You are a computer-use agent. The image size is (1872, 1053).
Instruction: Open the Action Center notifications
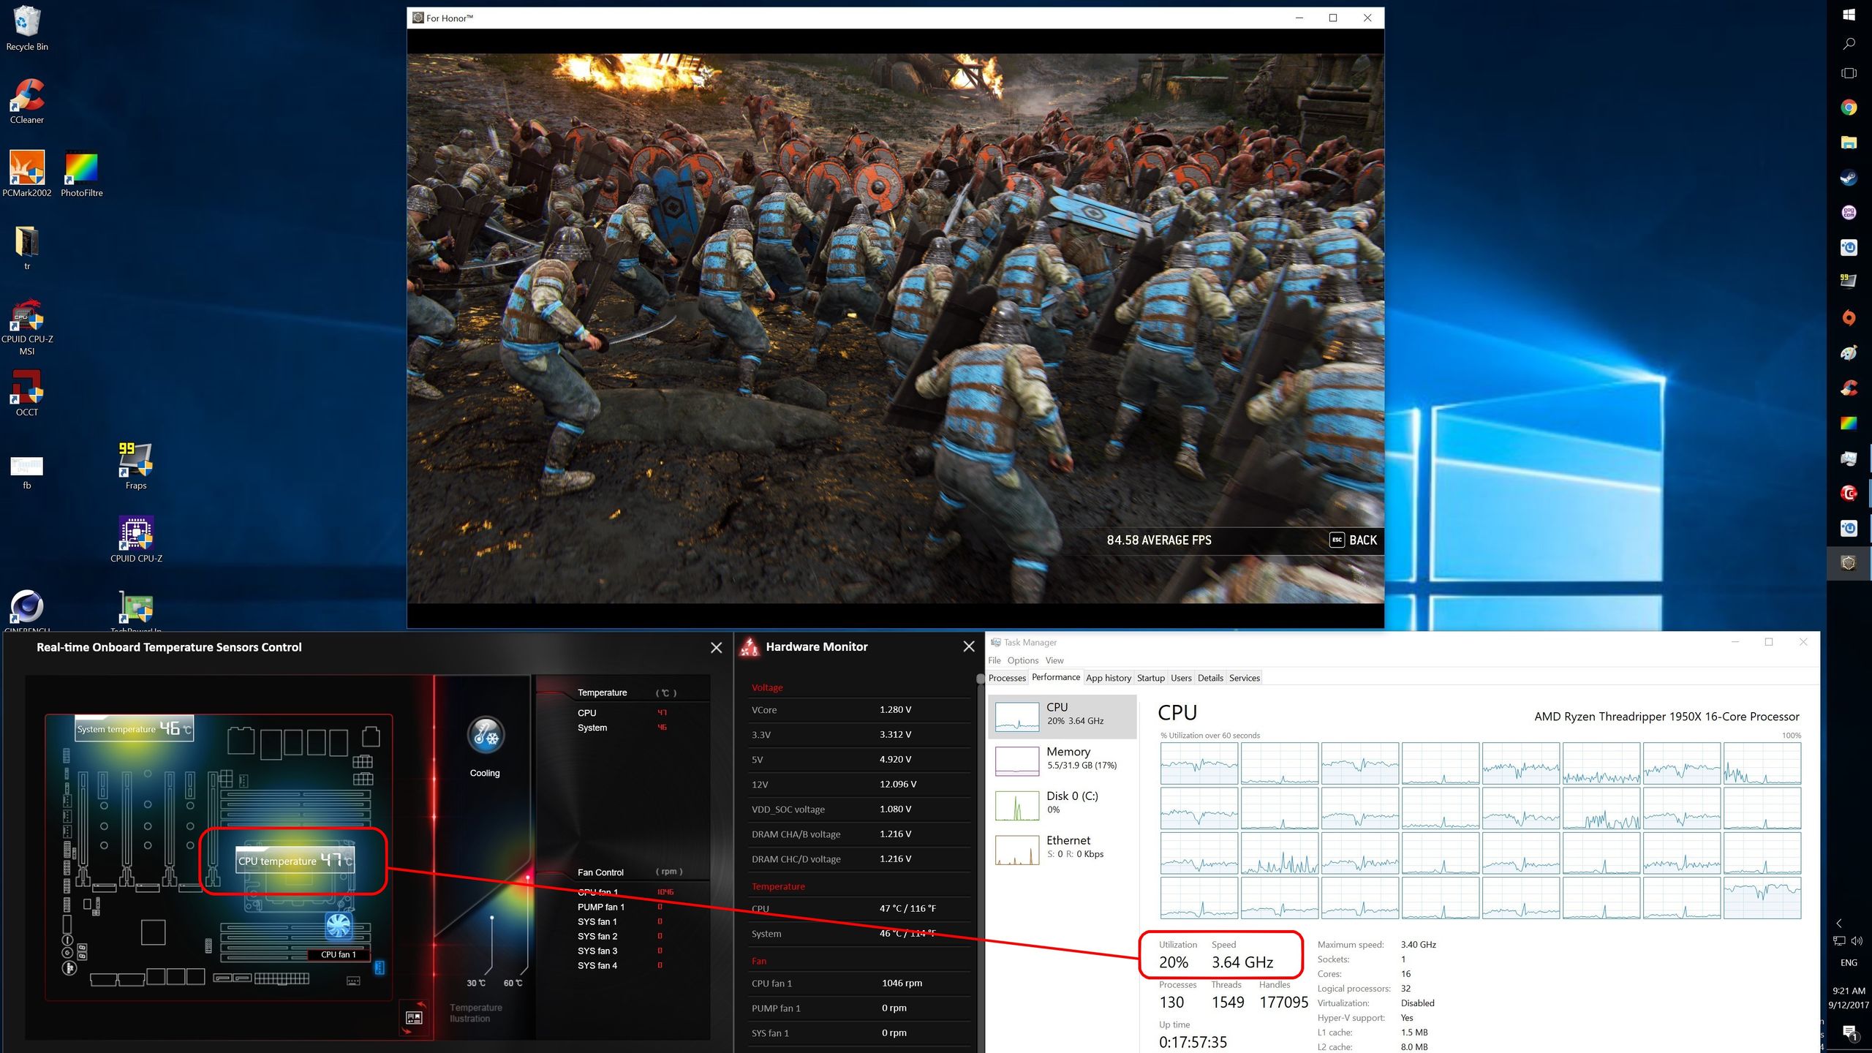pyautogui.click(x=1849, y=1033)
